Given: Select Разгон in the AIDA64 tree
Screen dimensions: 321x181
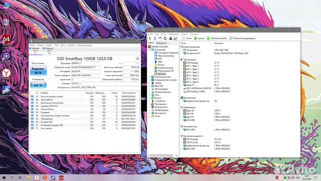Looking at the screenshot, I should point(159,65).
